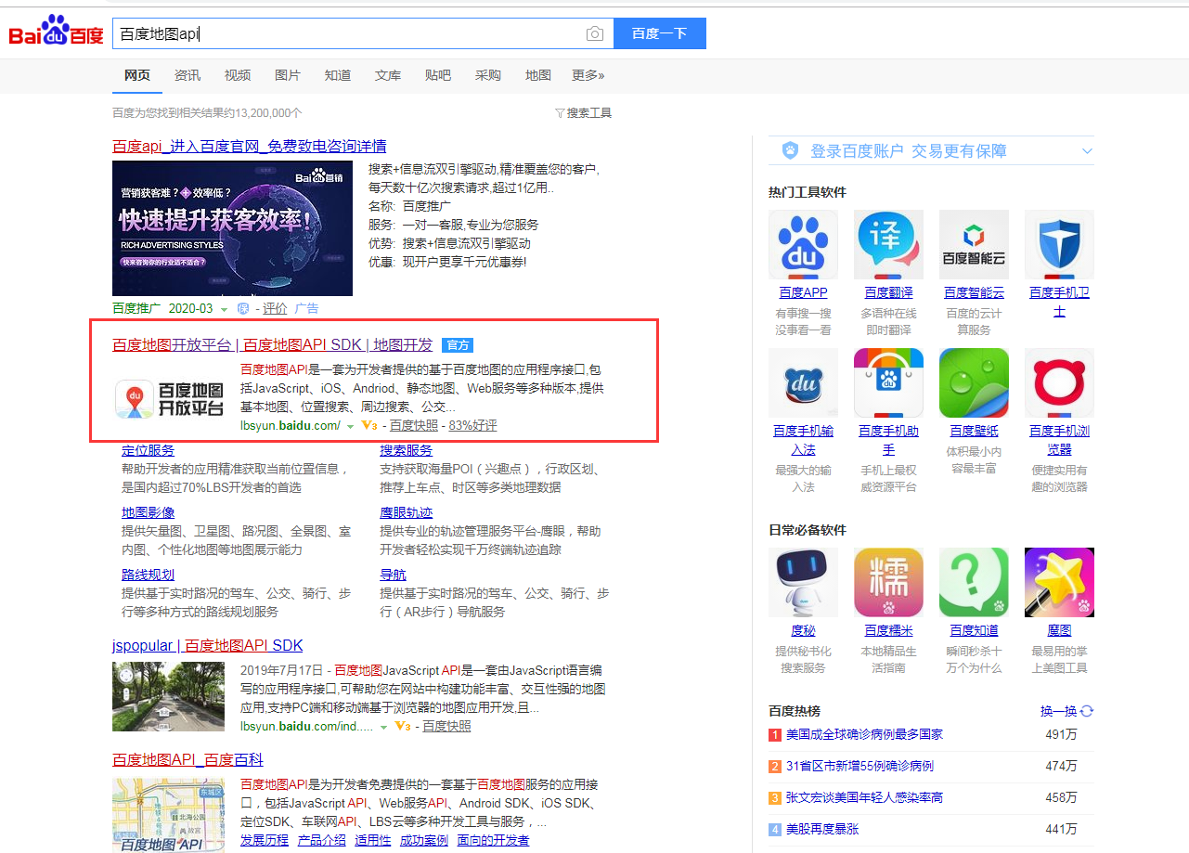Open the 鹰眼轨迹 sublink
The width and height of the screenshot is (1189, 853).
click(x=407, y=513)
